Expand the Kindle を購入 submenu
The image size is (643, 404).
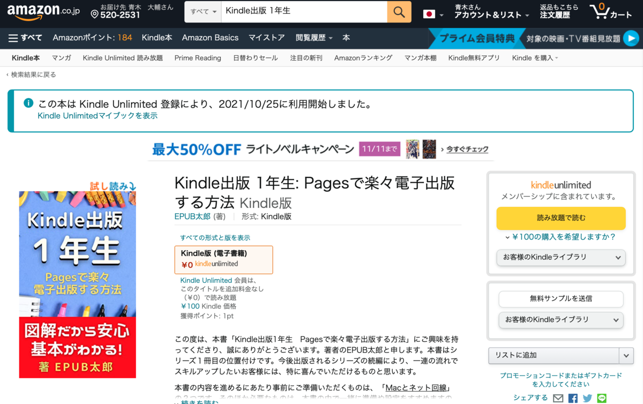click(x=535, y=58)
